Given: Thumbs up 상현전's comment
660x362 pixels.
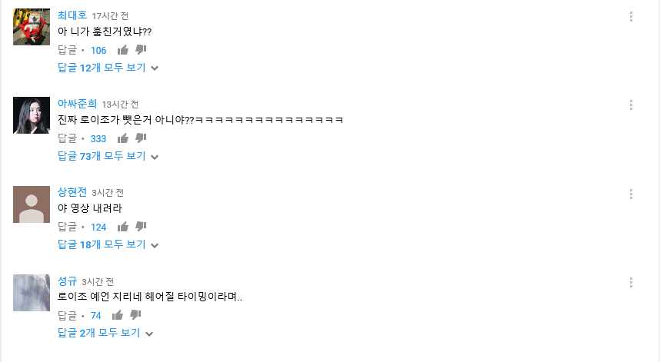Looking at the screenshot, I should (x=123, y=227).
